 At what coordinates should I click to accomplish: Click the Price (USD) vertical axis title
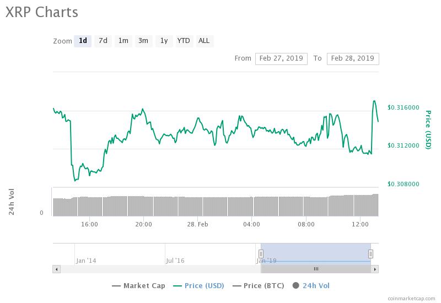(428, 129)
